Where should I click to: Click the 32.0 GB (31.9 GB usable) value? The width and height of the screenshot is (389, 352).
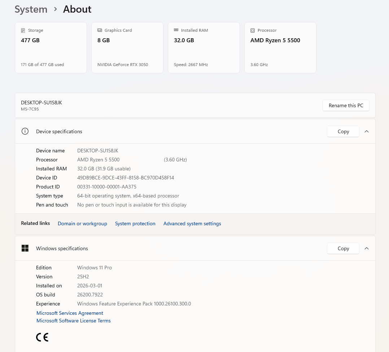(104, 169)
